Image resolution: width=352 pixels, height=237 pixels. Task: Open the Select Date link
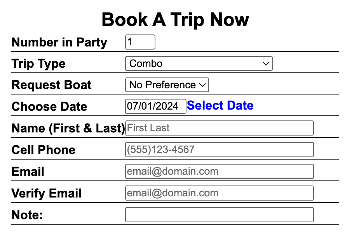[220, 106]
